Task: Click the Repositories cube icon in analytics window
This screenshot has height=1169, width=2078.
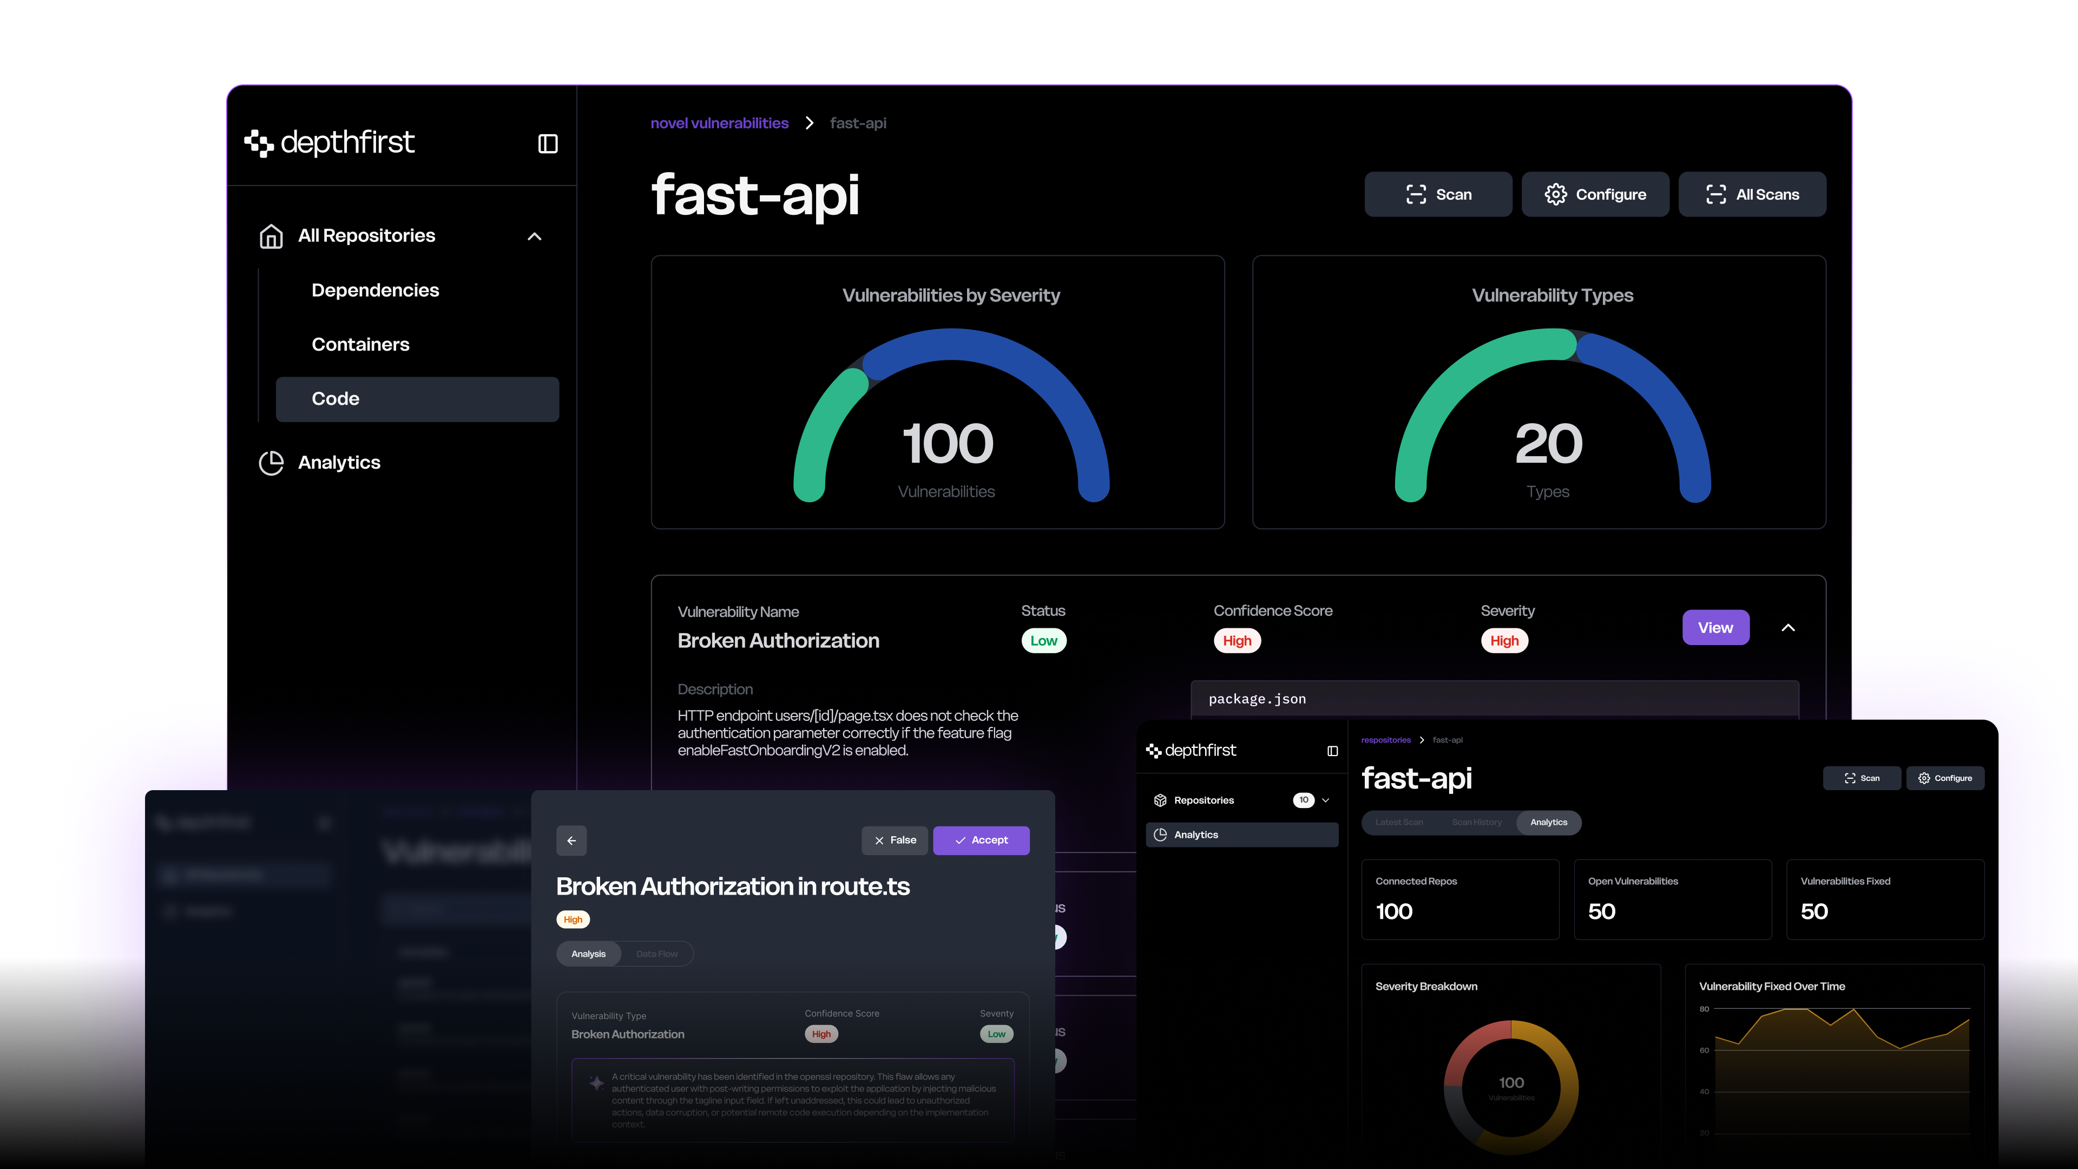Action: pos(1160,800)
